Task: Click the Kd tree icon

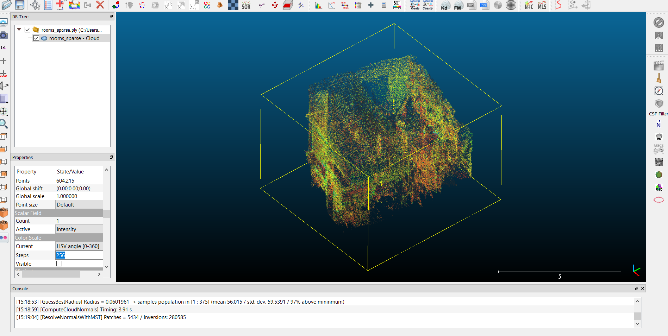Action: click(x=445, y=5)
